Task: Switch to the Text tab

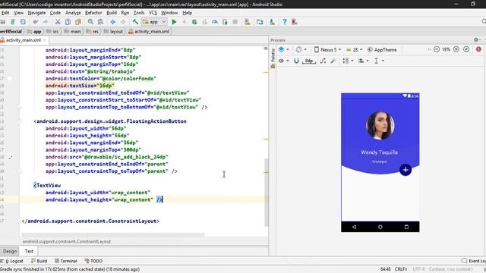Action: point(29,251)
